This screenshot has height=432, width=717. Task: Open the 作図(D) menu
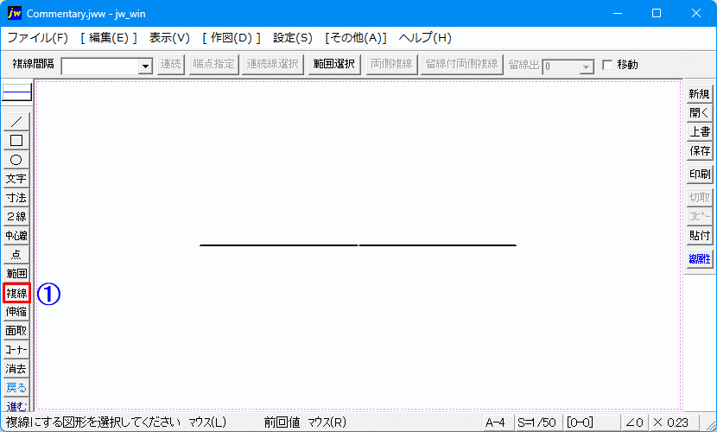click(x=232, y=37)
